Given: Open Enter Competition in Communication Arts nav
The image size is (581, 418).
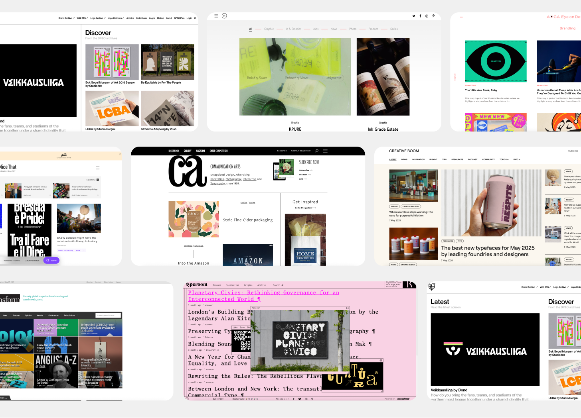Looking at the screenshot, I should (219, 151).
